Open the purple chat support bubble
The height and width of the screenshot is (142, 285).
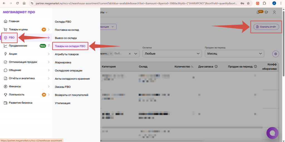(x=272, y=133)
